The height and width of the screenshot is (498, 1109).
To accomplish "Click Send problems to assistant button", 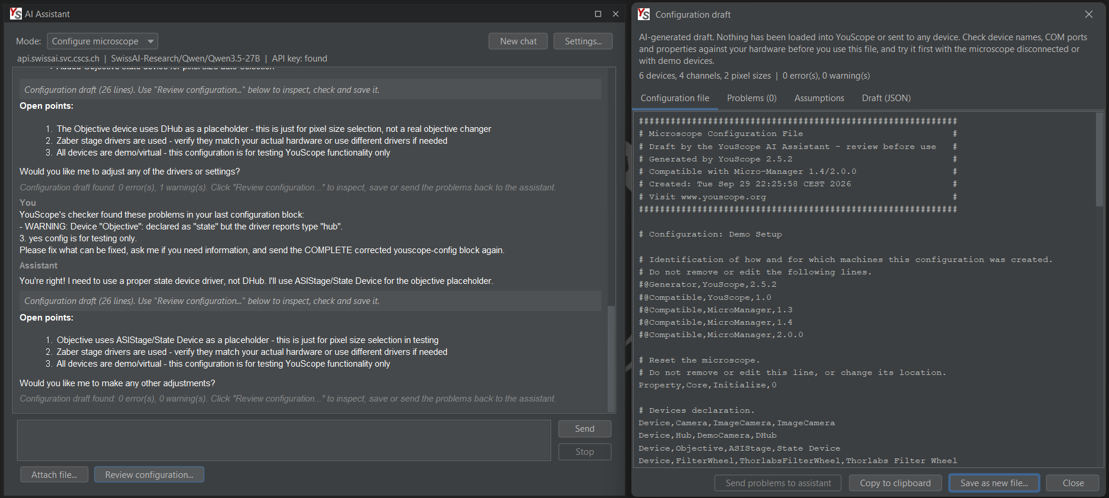I will point(778,483).
